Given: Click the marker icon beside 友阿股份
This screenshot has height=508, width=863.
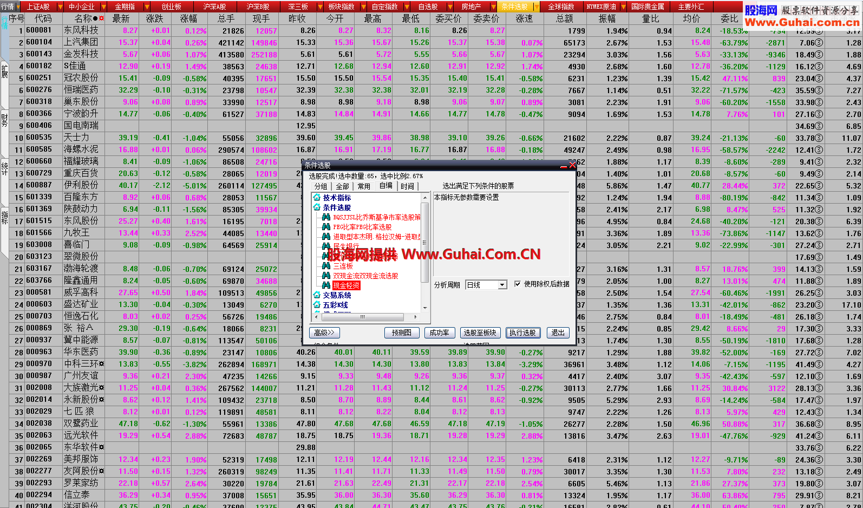Looking at the screenshot, I should 102,471.
